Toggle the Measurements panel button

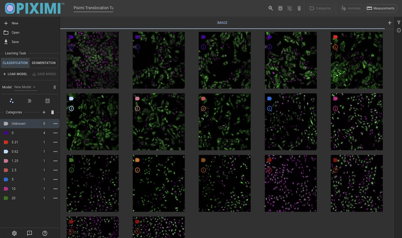380,8
